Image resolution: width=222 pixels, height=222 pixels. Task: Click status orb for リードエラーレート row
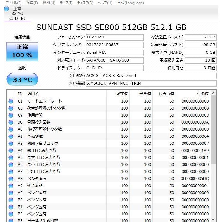coord(11,101)
